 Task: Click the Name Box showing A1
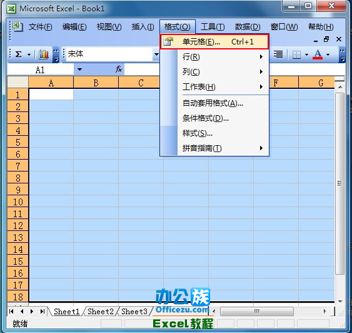[x=41, y=69]
